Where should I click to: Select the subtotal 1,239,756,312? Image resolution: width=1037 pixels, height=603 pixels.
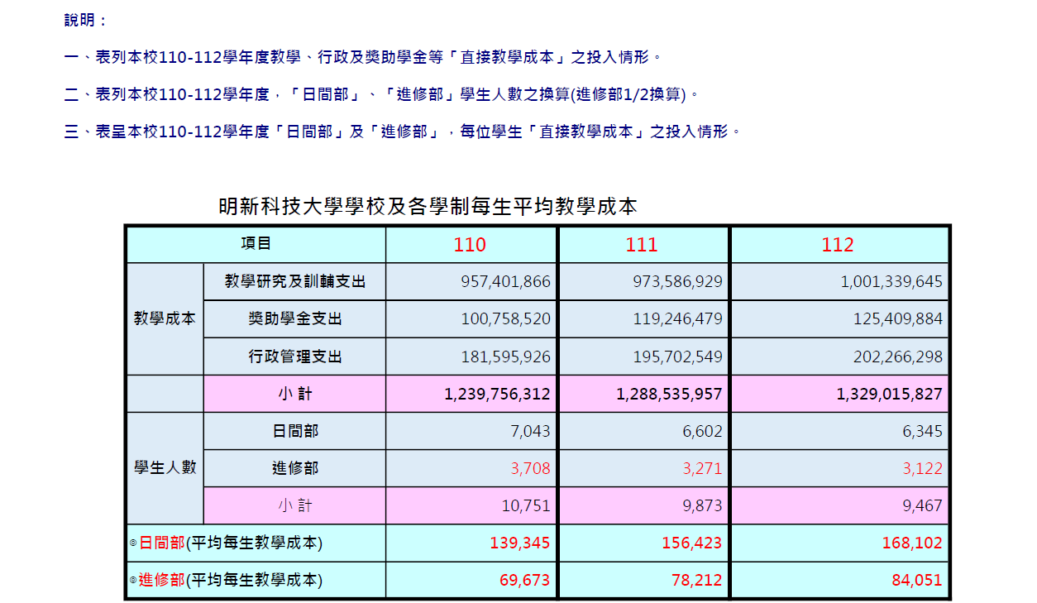point(497,395)
